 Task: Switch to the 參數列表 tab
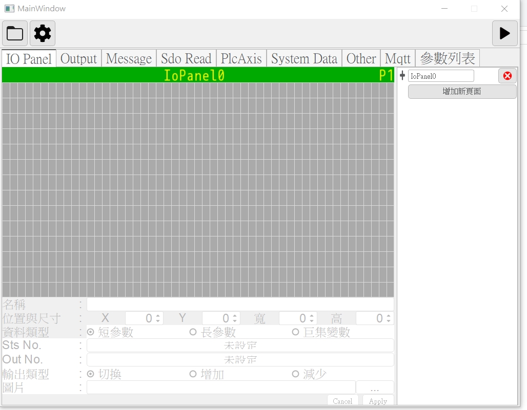coord(447,59)
